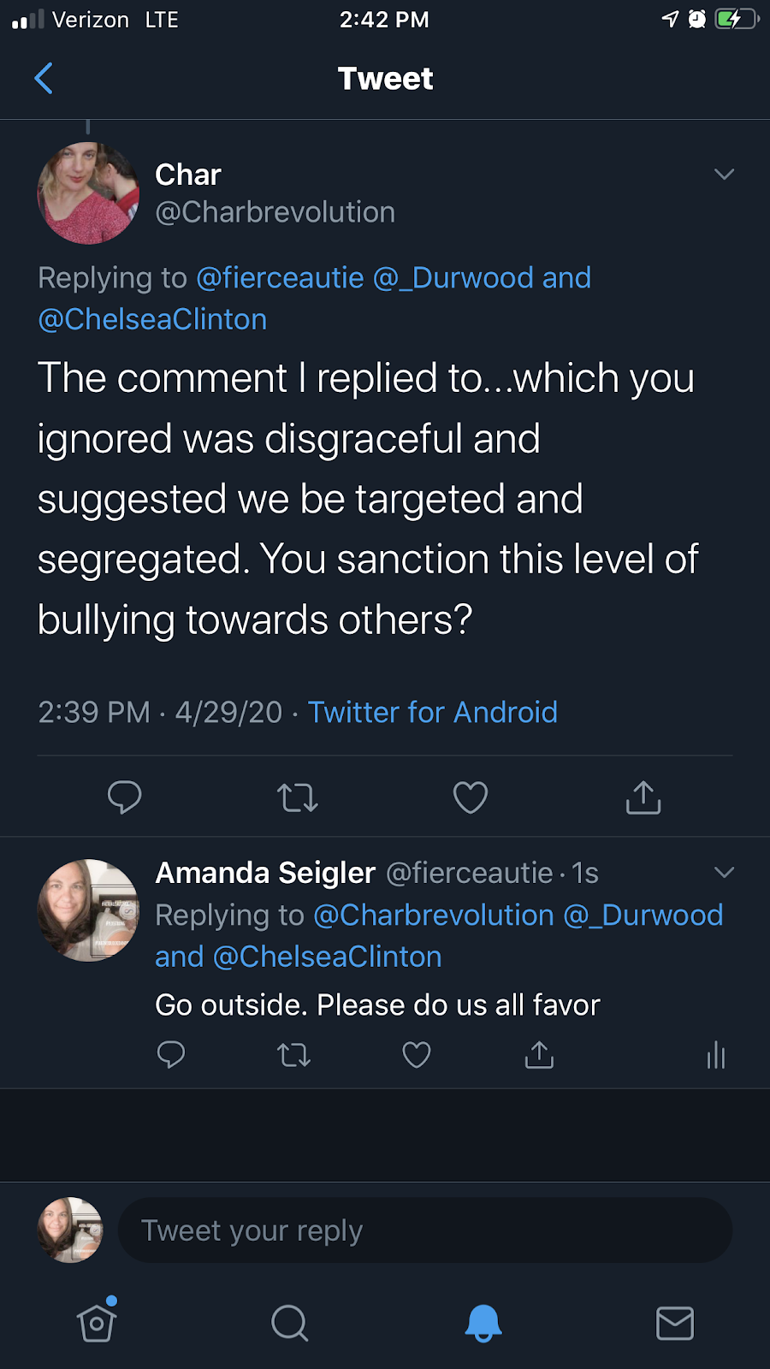Screen dimensions: 770x1369
Task: Like Char's tweet with the heart
Action: (471, 797)
